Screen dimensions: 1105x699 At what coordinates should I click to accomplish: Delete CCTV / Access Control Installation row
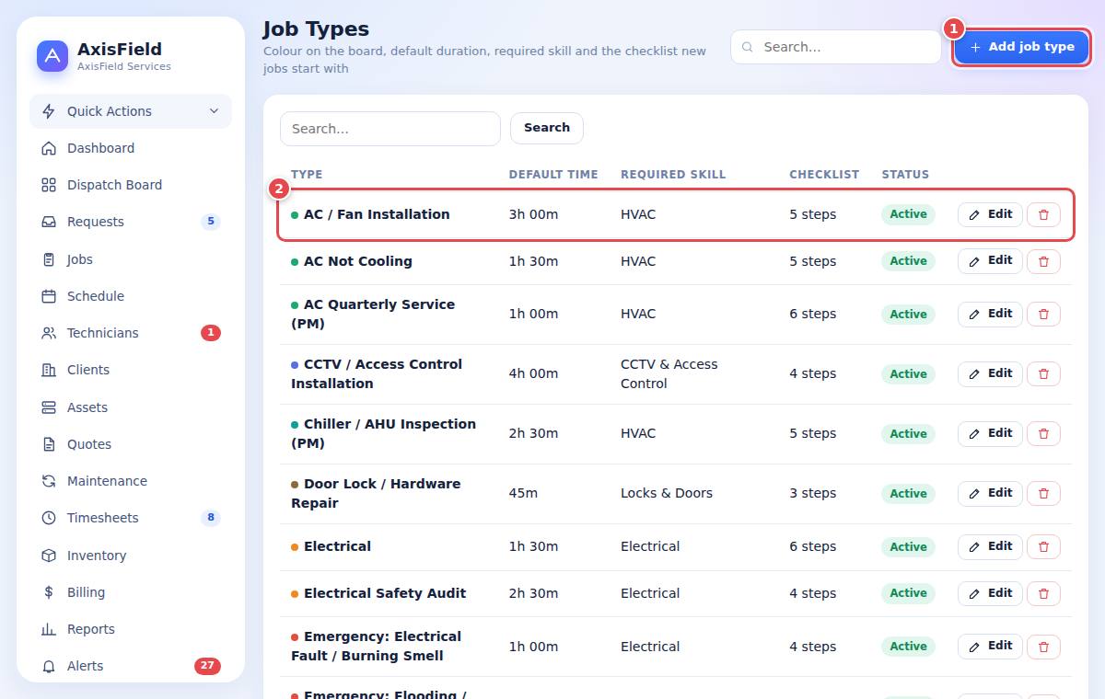[1043, 373]
